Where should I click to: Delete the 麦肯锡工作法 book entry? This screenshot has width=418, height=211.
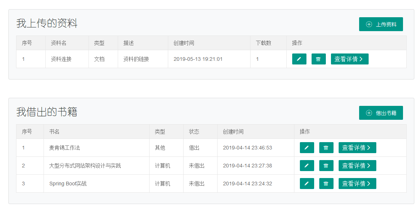(326, 148)
